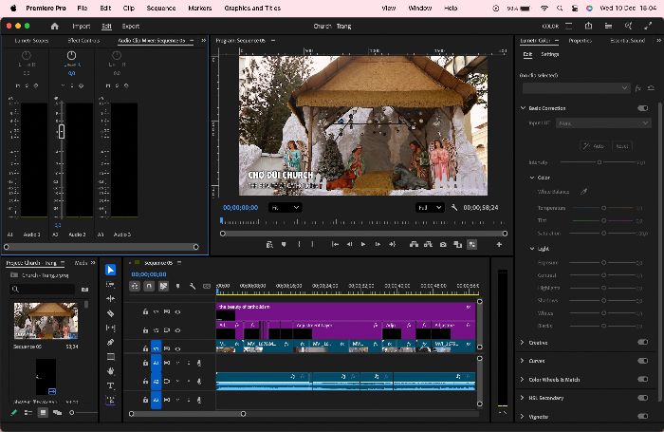The image size is (664, 432).
Task: Go to the Home screen icon
Action: pyautogui.click(x=55, y=27)
